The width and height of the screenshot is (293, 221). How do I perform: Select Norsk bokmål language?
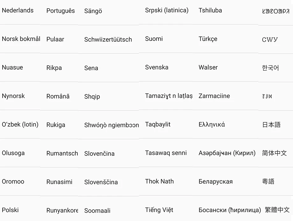[21, 39]
